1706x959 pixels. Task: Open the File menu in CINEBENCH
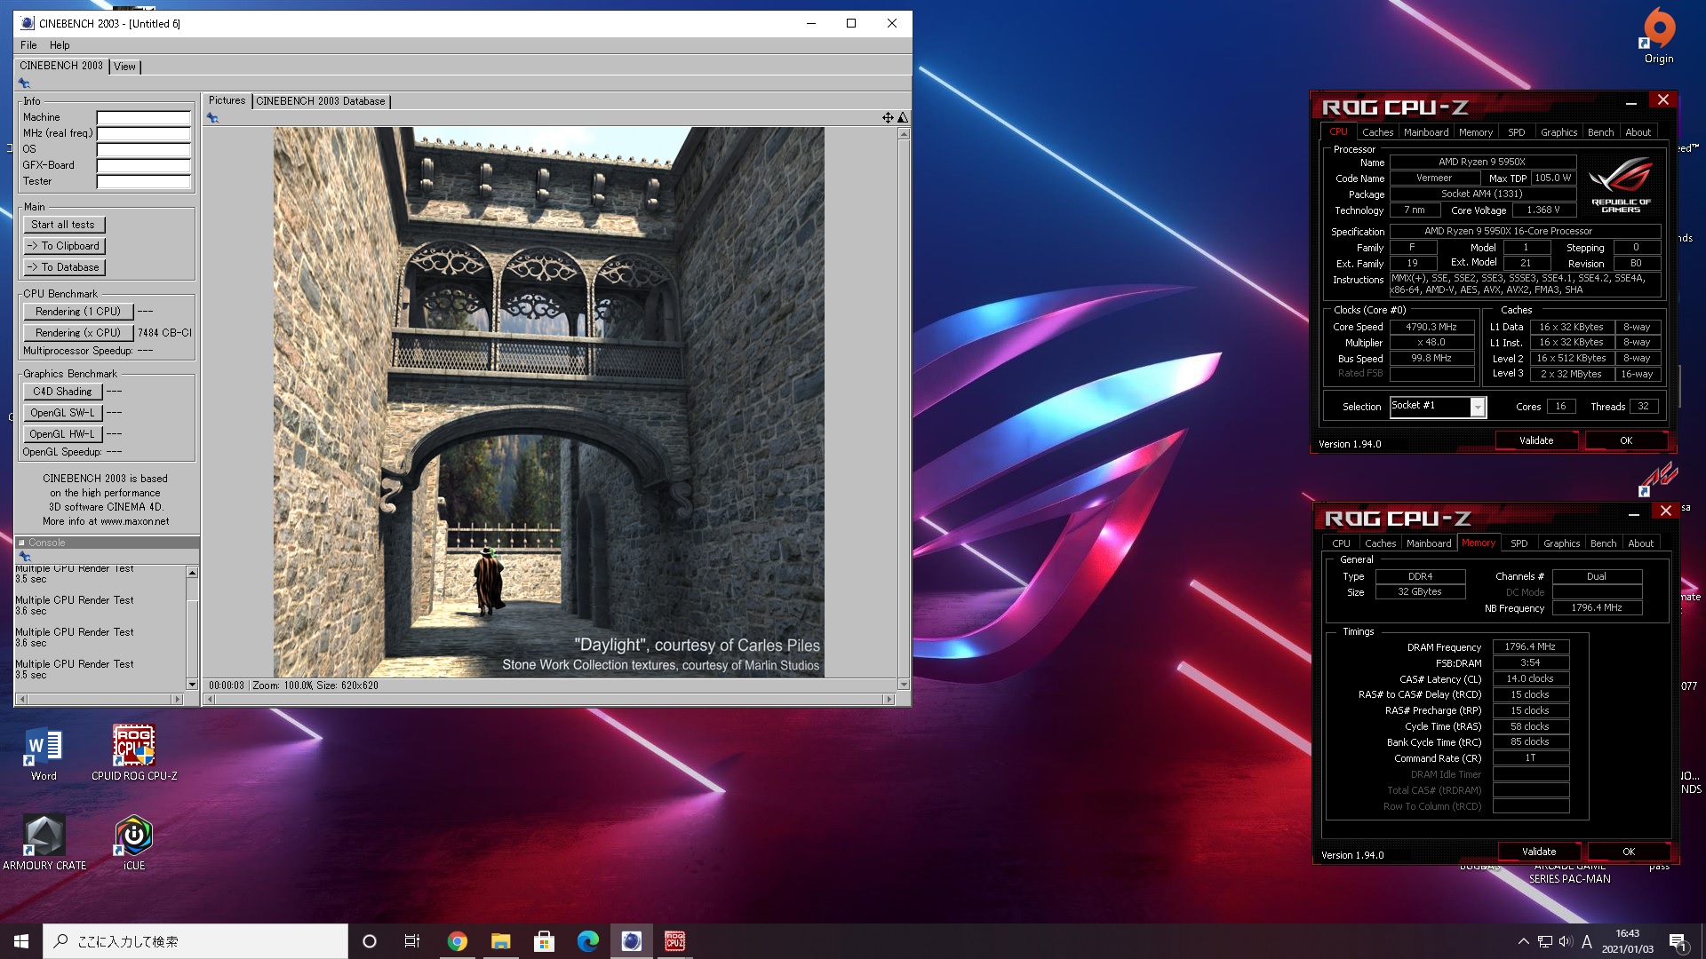pyautogui.click(x=28, y=45)
